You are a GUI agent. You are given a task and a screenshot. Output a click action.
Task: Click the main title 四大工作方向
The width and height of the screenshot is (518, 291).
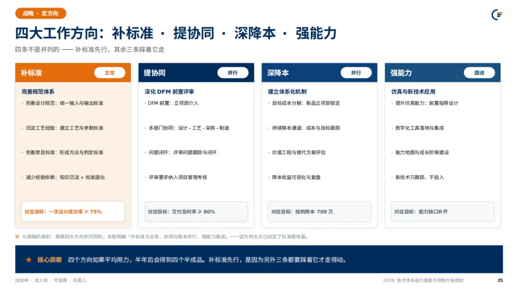point(176,34)
